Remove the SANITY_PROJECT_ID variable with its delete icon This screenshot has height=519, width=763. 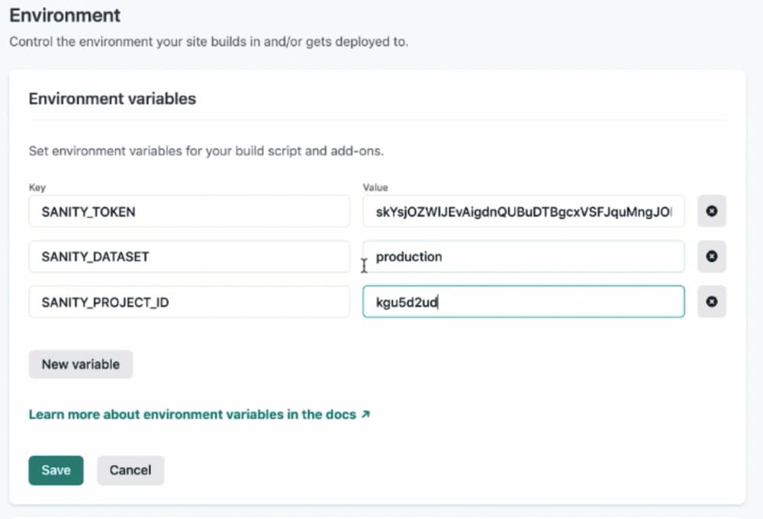[711, 302]
